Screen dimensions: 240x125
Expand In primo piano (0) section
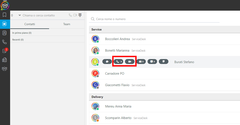tap(47, 33)
